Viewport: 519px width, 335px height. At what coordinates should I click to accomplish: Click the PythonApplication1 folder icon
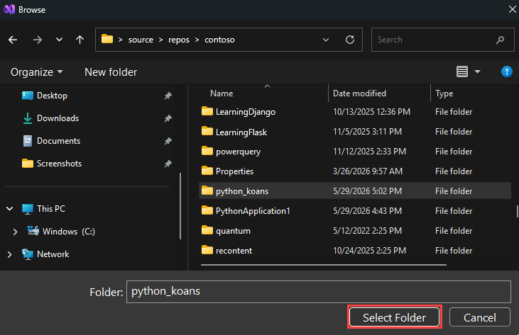207,210
